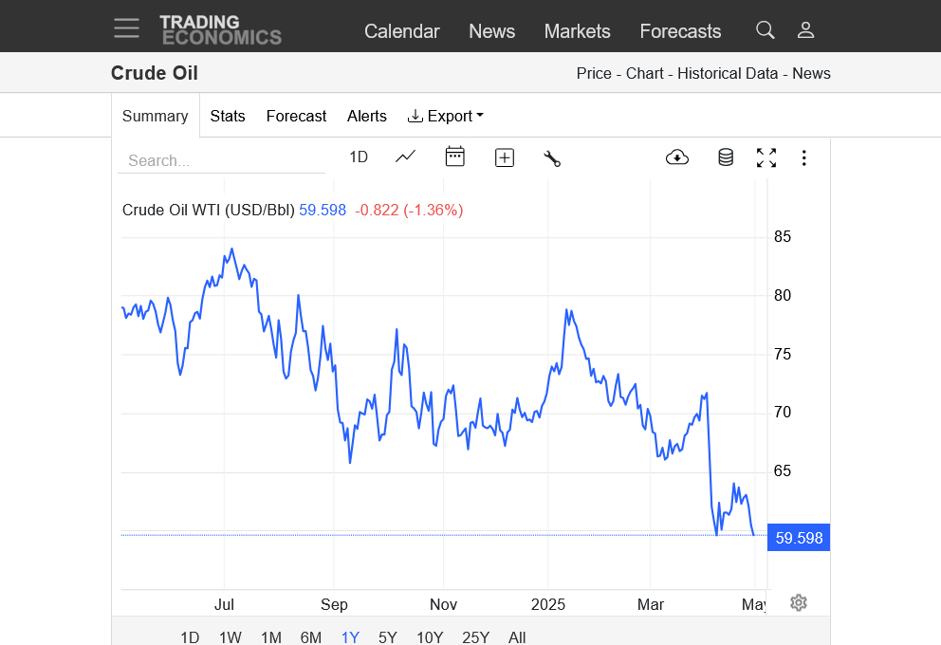Open the hamburger navigation menu
Screen dimensions: 941x645
pos(126,28)
